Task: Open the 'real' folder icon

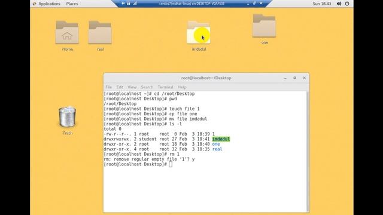Action: pos(100,32)
